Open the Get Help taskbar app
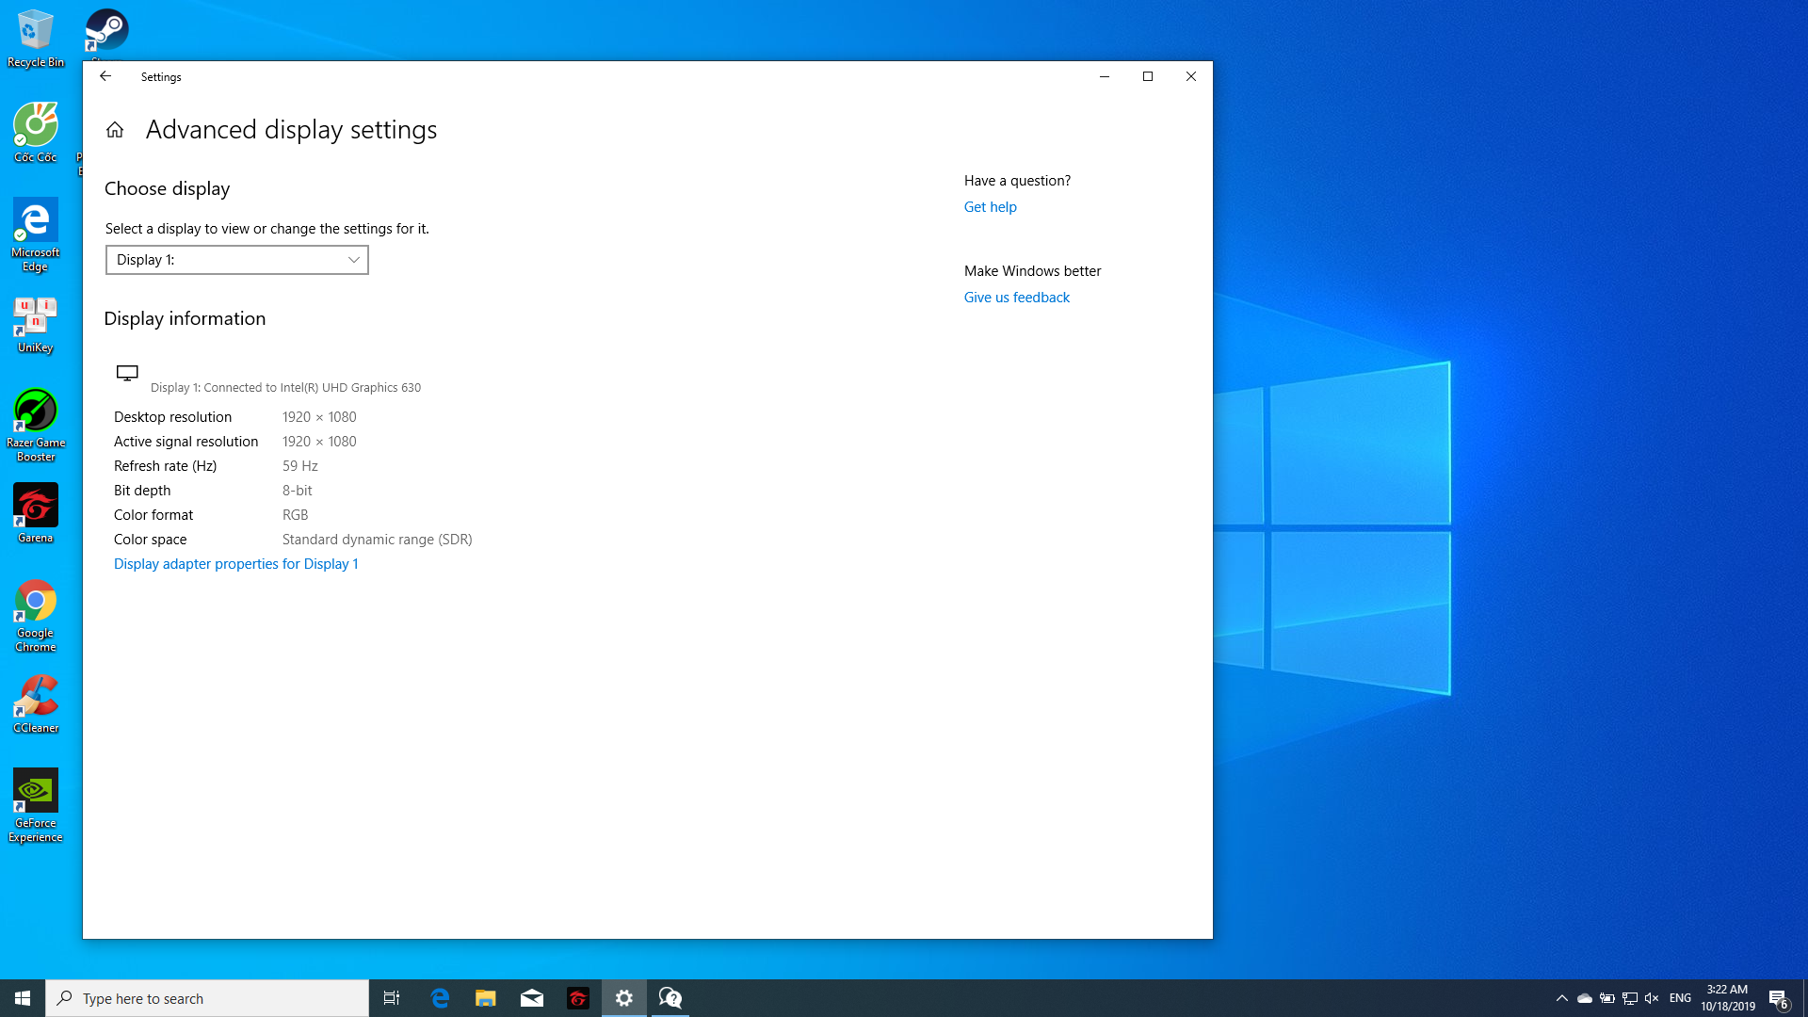This screenshot has width=1808, height=1017. [670, 998]
